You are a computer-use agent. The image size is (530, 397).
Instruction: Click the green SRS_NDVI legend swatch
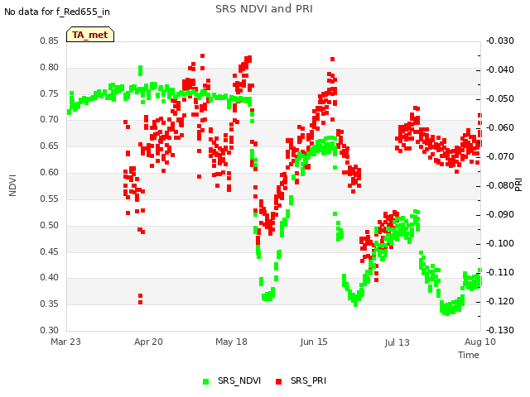205,381
